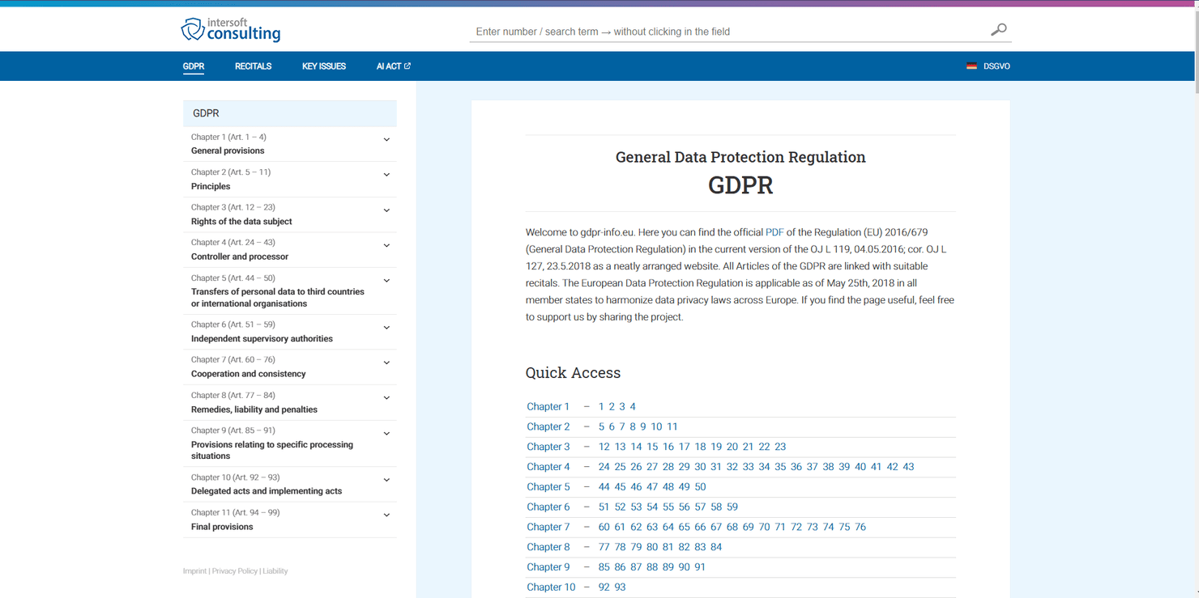Image resolution: width=1199 pixels, height=598 pixels.
Task: Open the AI Act external link
Action: click(x=394, y=66)
